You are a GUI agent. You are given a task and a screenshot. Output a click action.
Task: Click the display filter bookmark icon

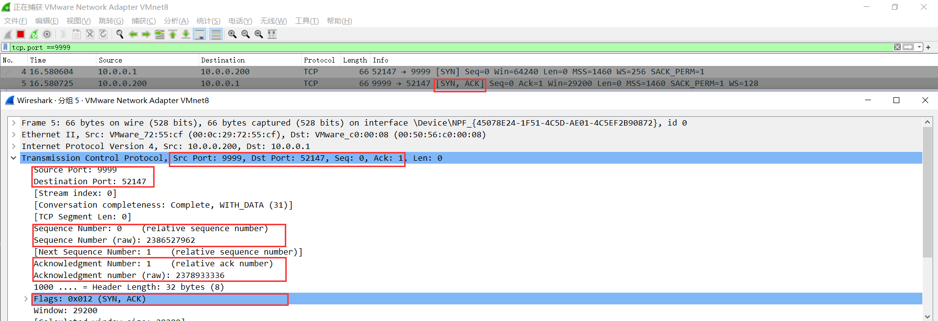[x=5, y=47]
